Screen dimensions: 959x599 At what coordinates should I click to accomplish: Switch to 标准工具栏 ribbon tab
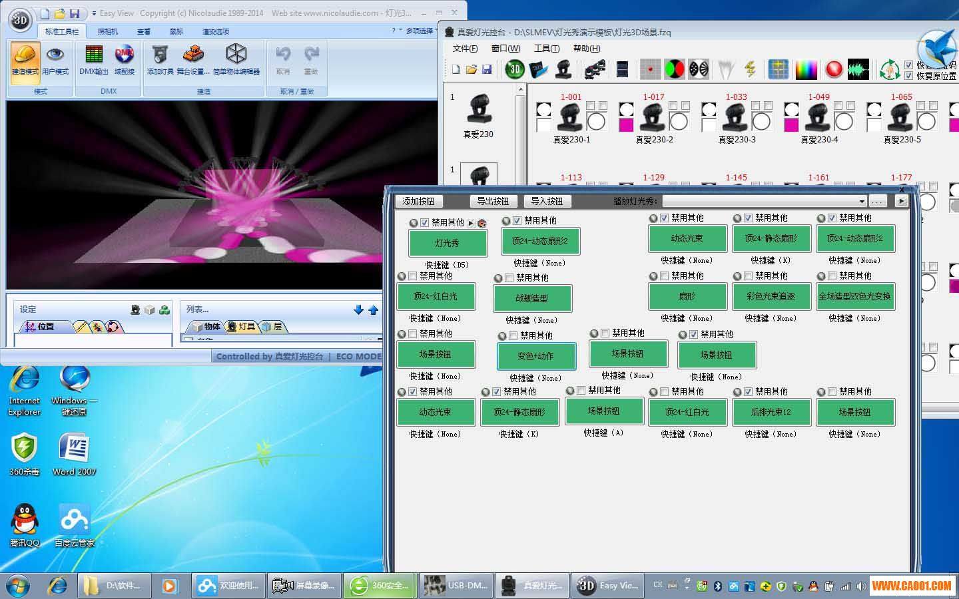(62, 31)
